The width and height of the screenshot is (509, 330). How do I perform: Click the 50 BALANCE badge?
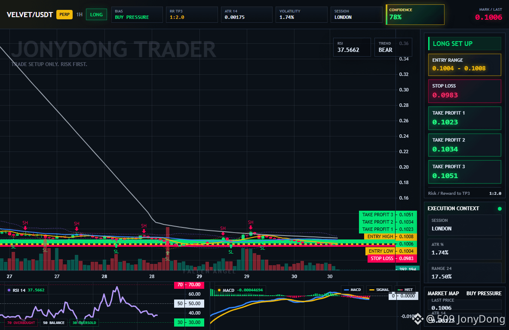click(x=54, y=323)
